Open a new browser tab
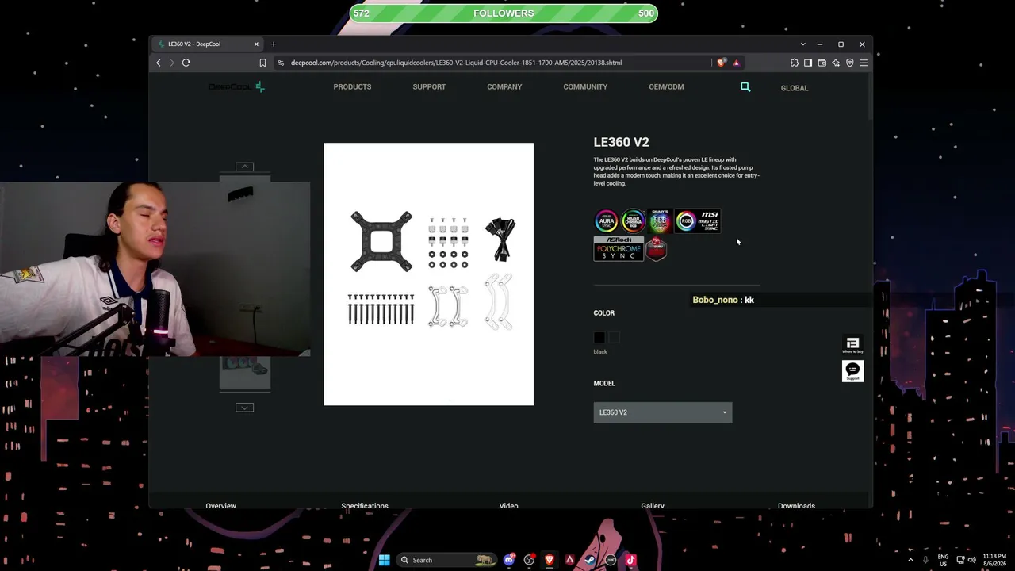Image resolution: width=1015 pixels, height=571 pixels. pyautogui.click(x=273, y=44)
